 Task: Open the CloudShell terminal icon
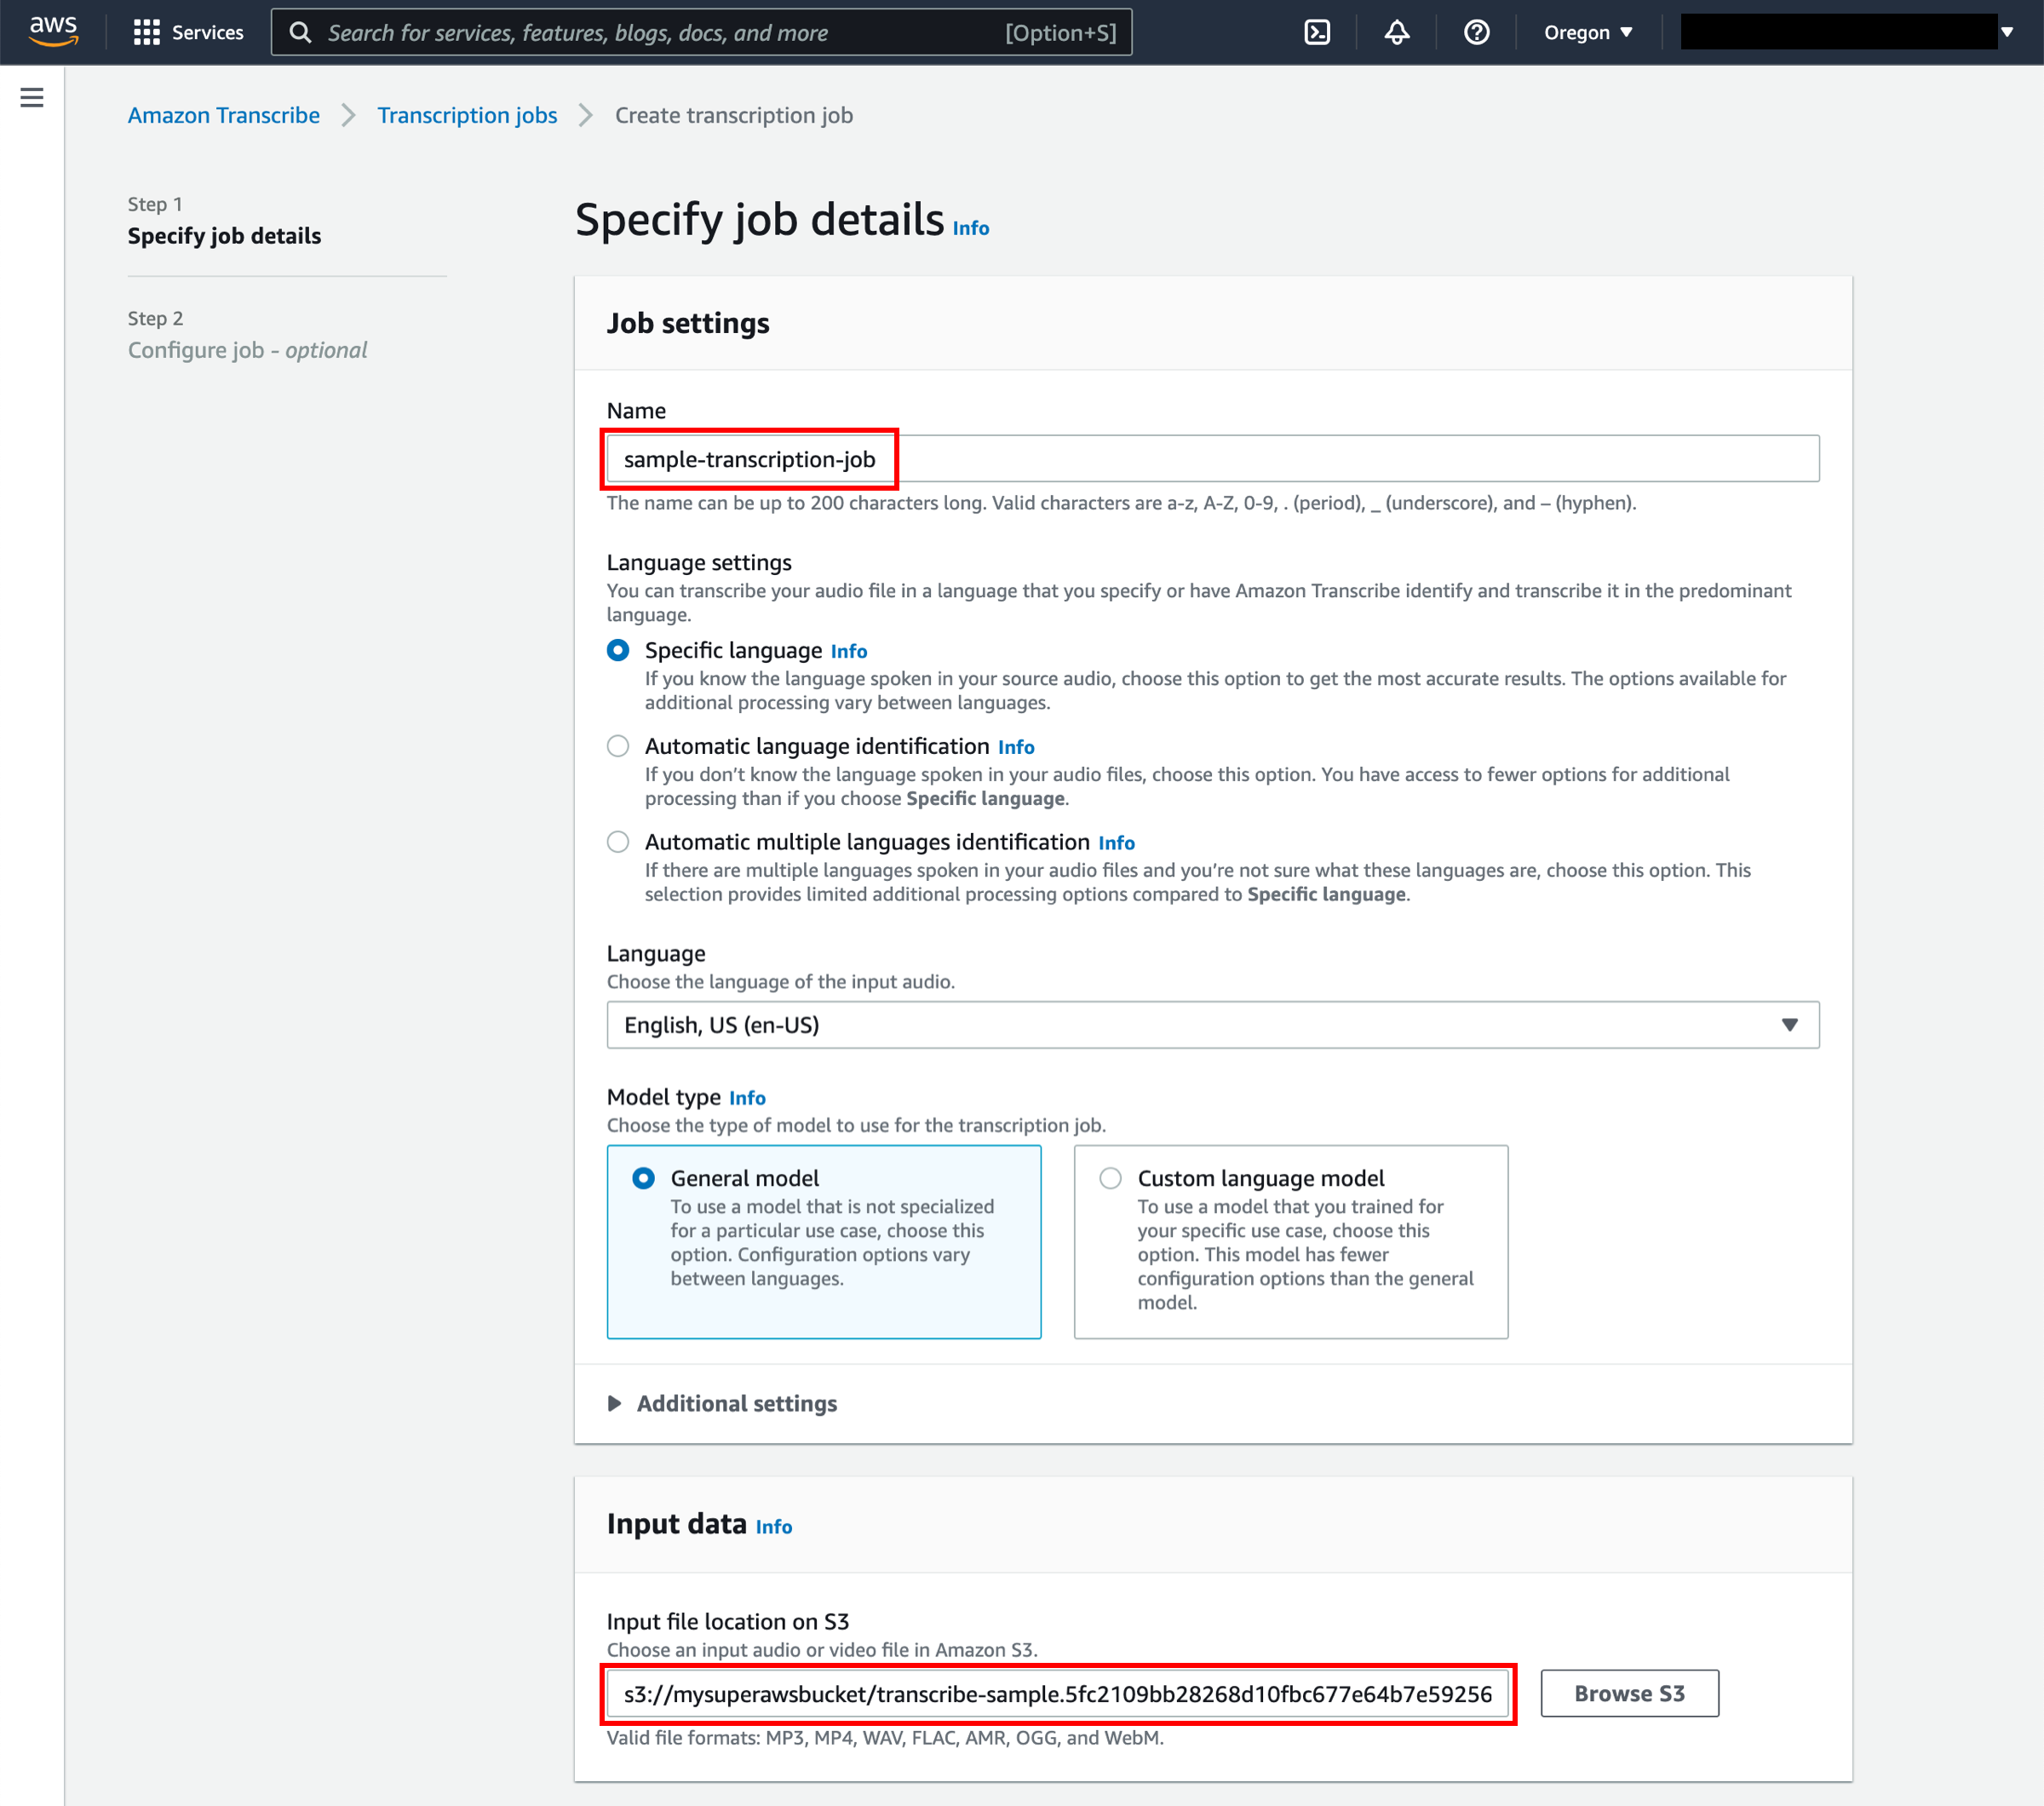(1317, 32)
